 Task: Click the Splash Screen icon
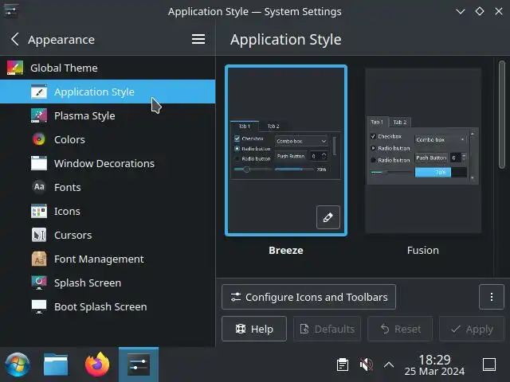39,283
